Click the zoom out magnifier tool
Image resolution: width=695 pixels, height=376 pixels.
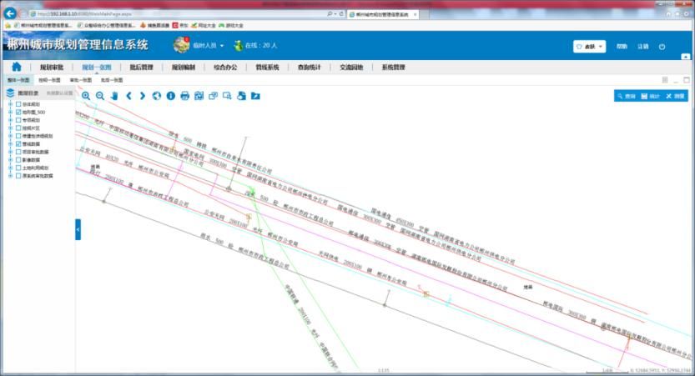(100, 96)
